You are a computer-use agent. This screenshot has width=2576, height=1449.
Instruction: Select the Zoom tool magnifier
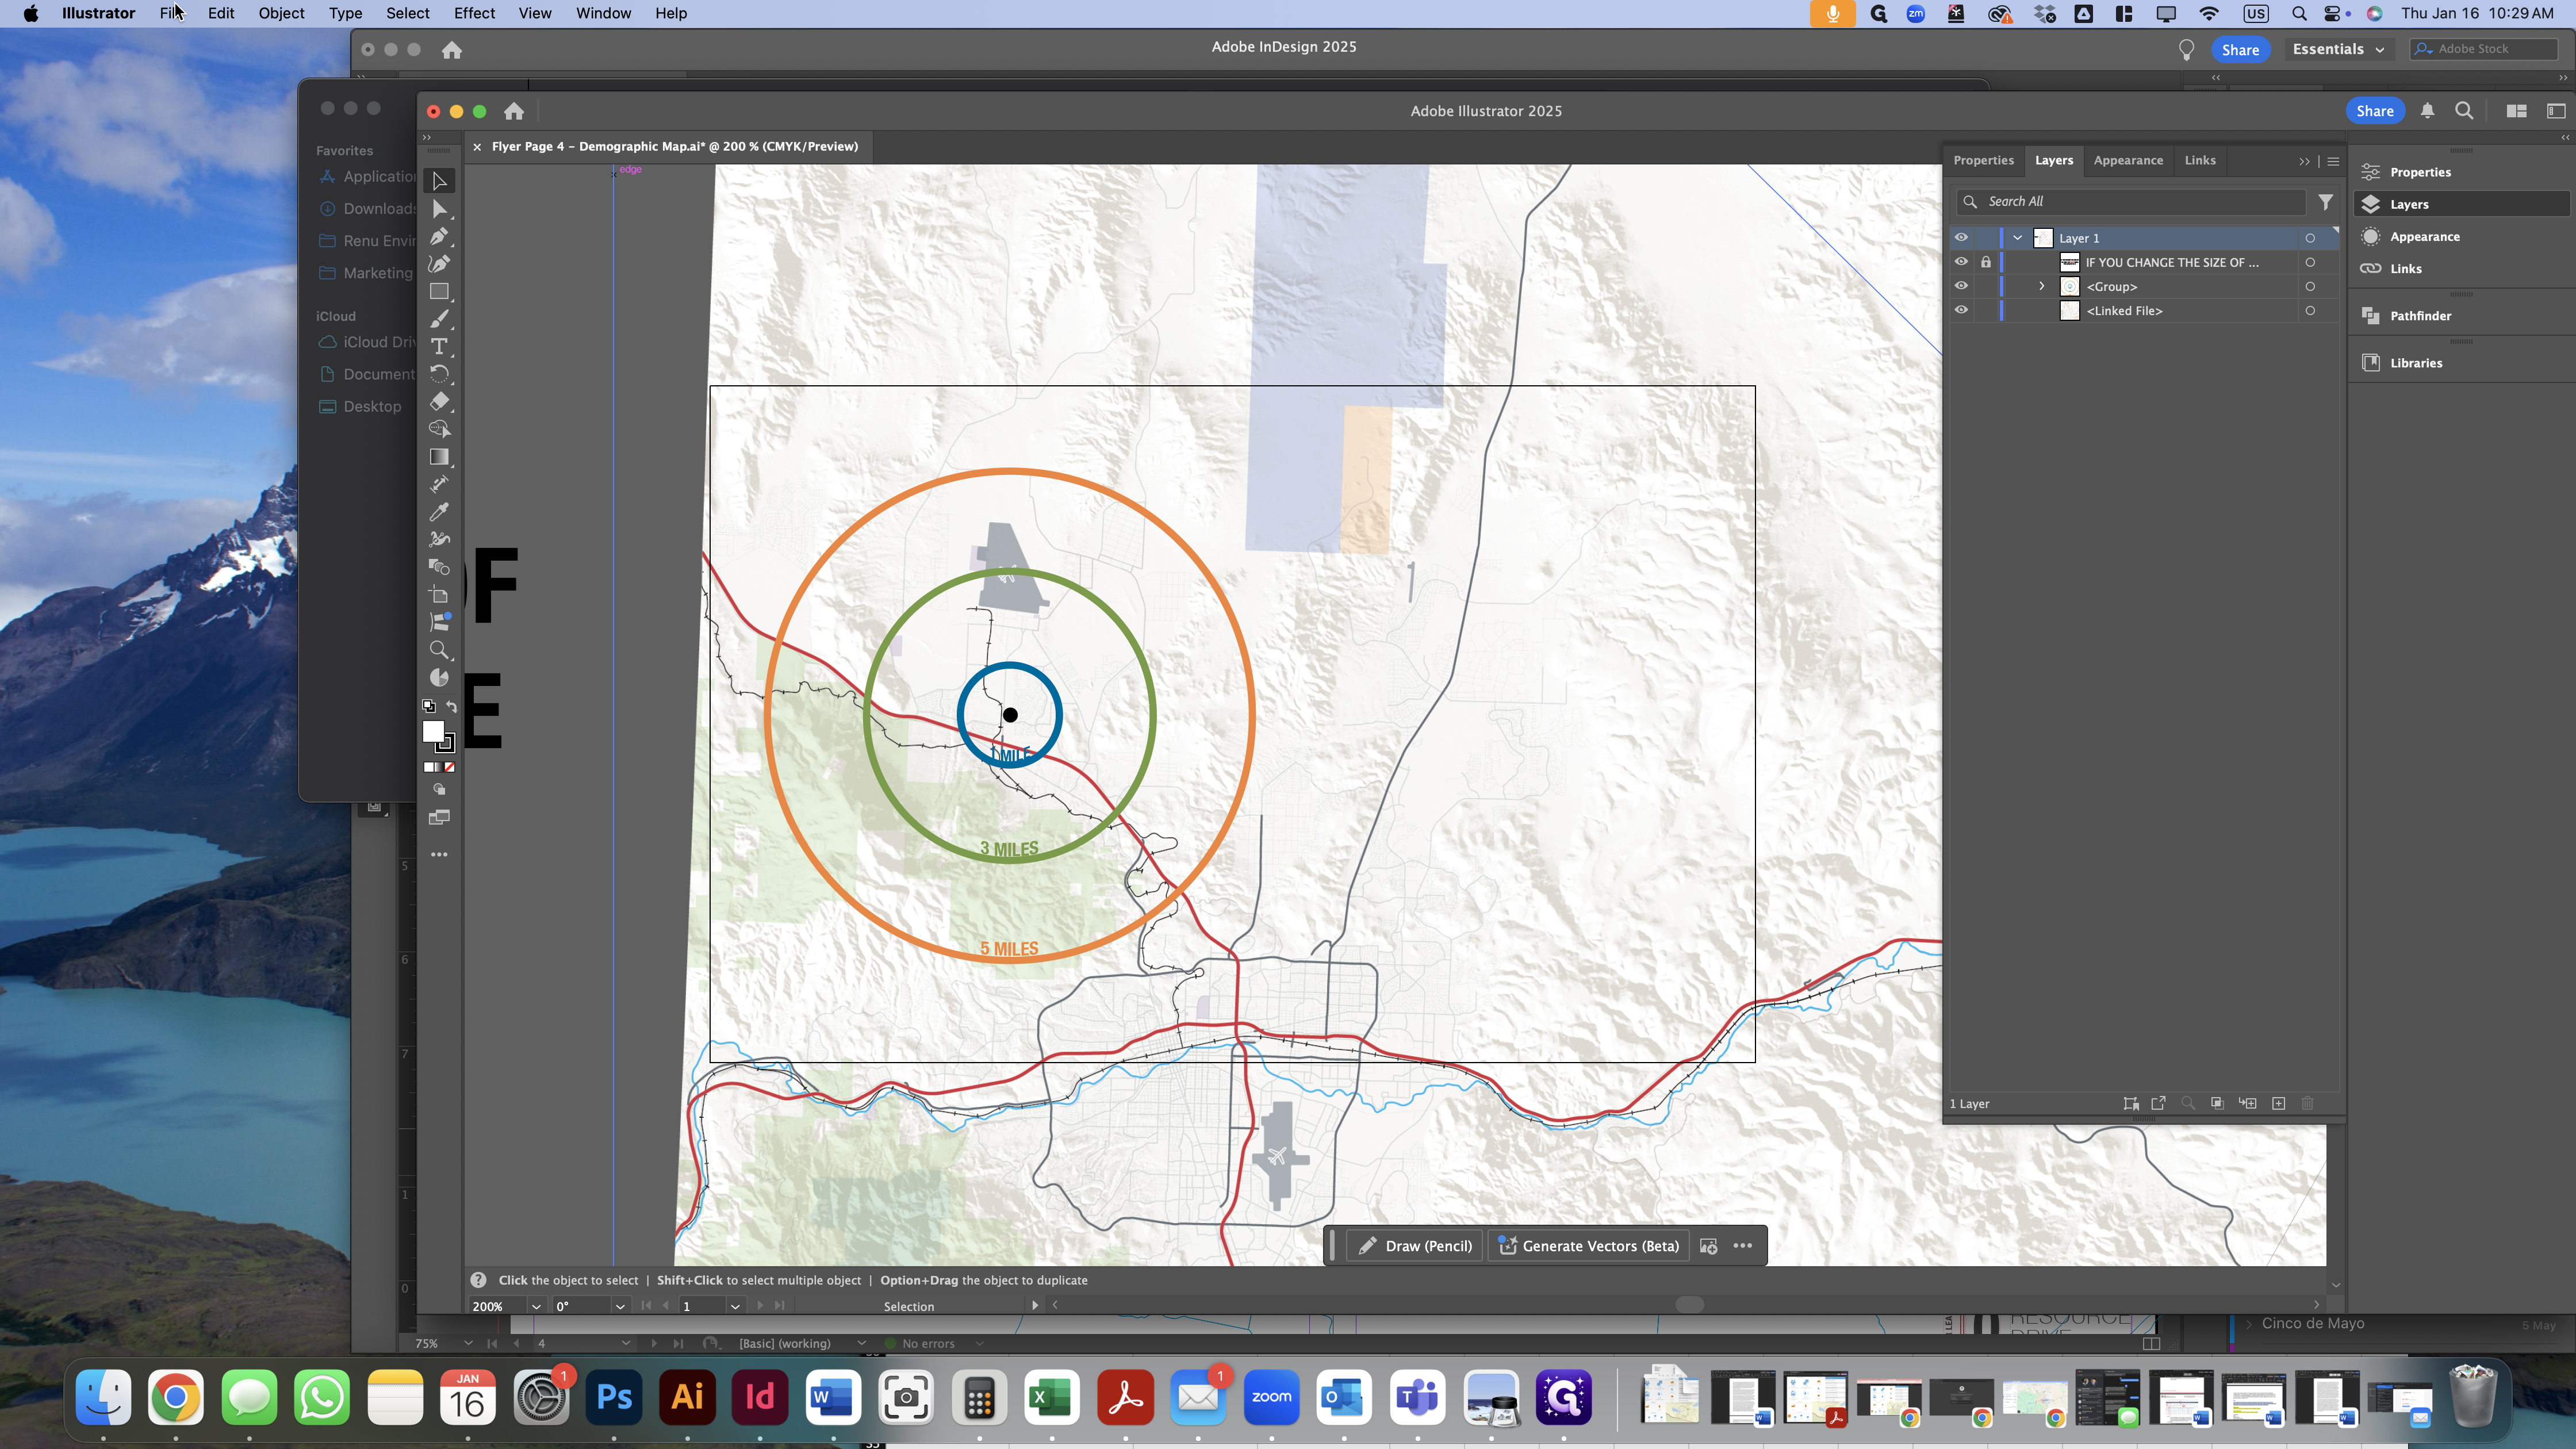pos(439,650)
